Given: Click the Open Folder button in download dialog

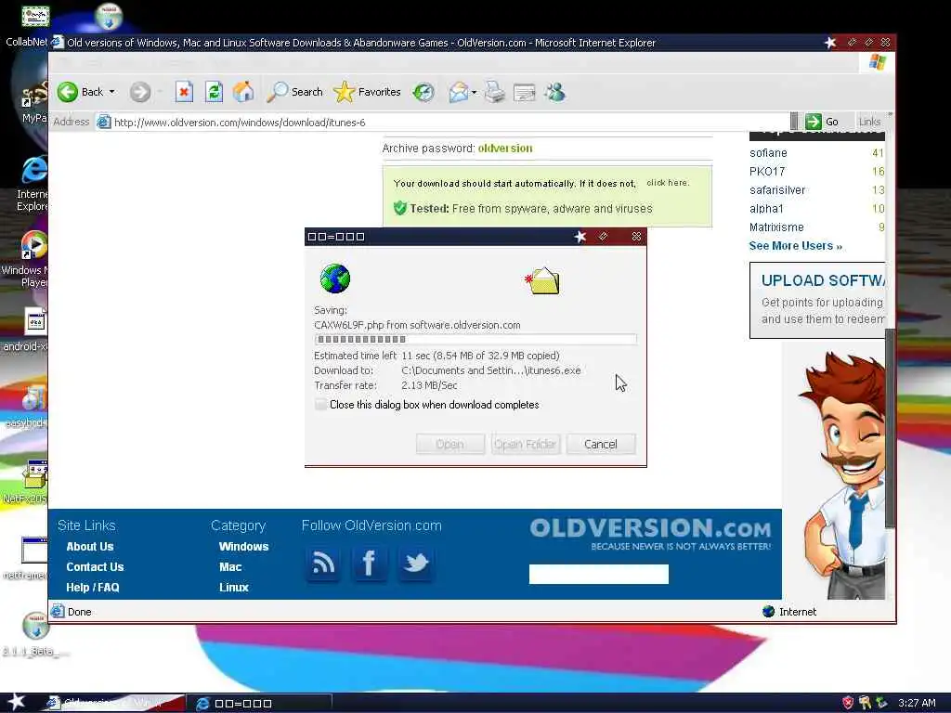Looking at the screenshot, I should (x=526, y=444).
